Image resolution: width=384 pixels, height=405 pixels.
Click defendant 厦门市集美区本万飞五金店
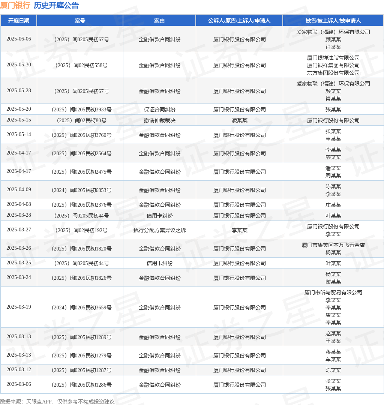tap(333, 245)
